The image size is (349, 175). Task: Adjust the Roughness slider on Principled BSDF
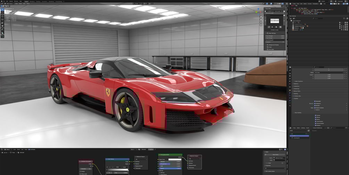(x=170, y=164)
